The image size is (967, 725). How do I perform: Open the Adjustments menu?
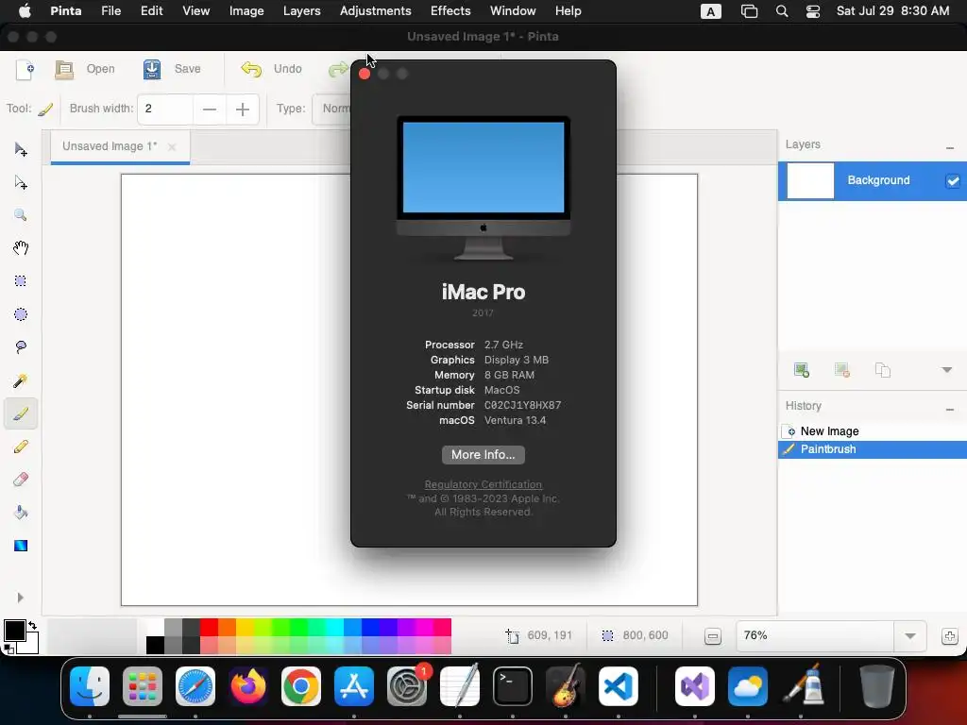[x=376, y=11]
